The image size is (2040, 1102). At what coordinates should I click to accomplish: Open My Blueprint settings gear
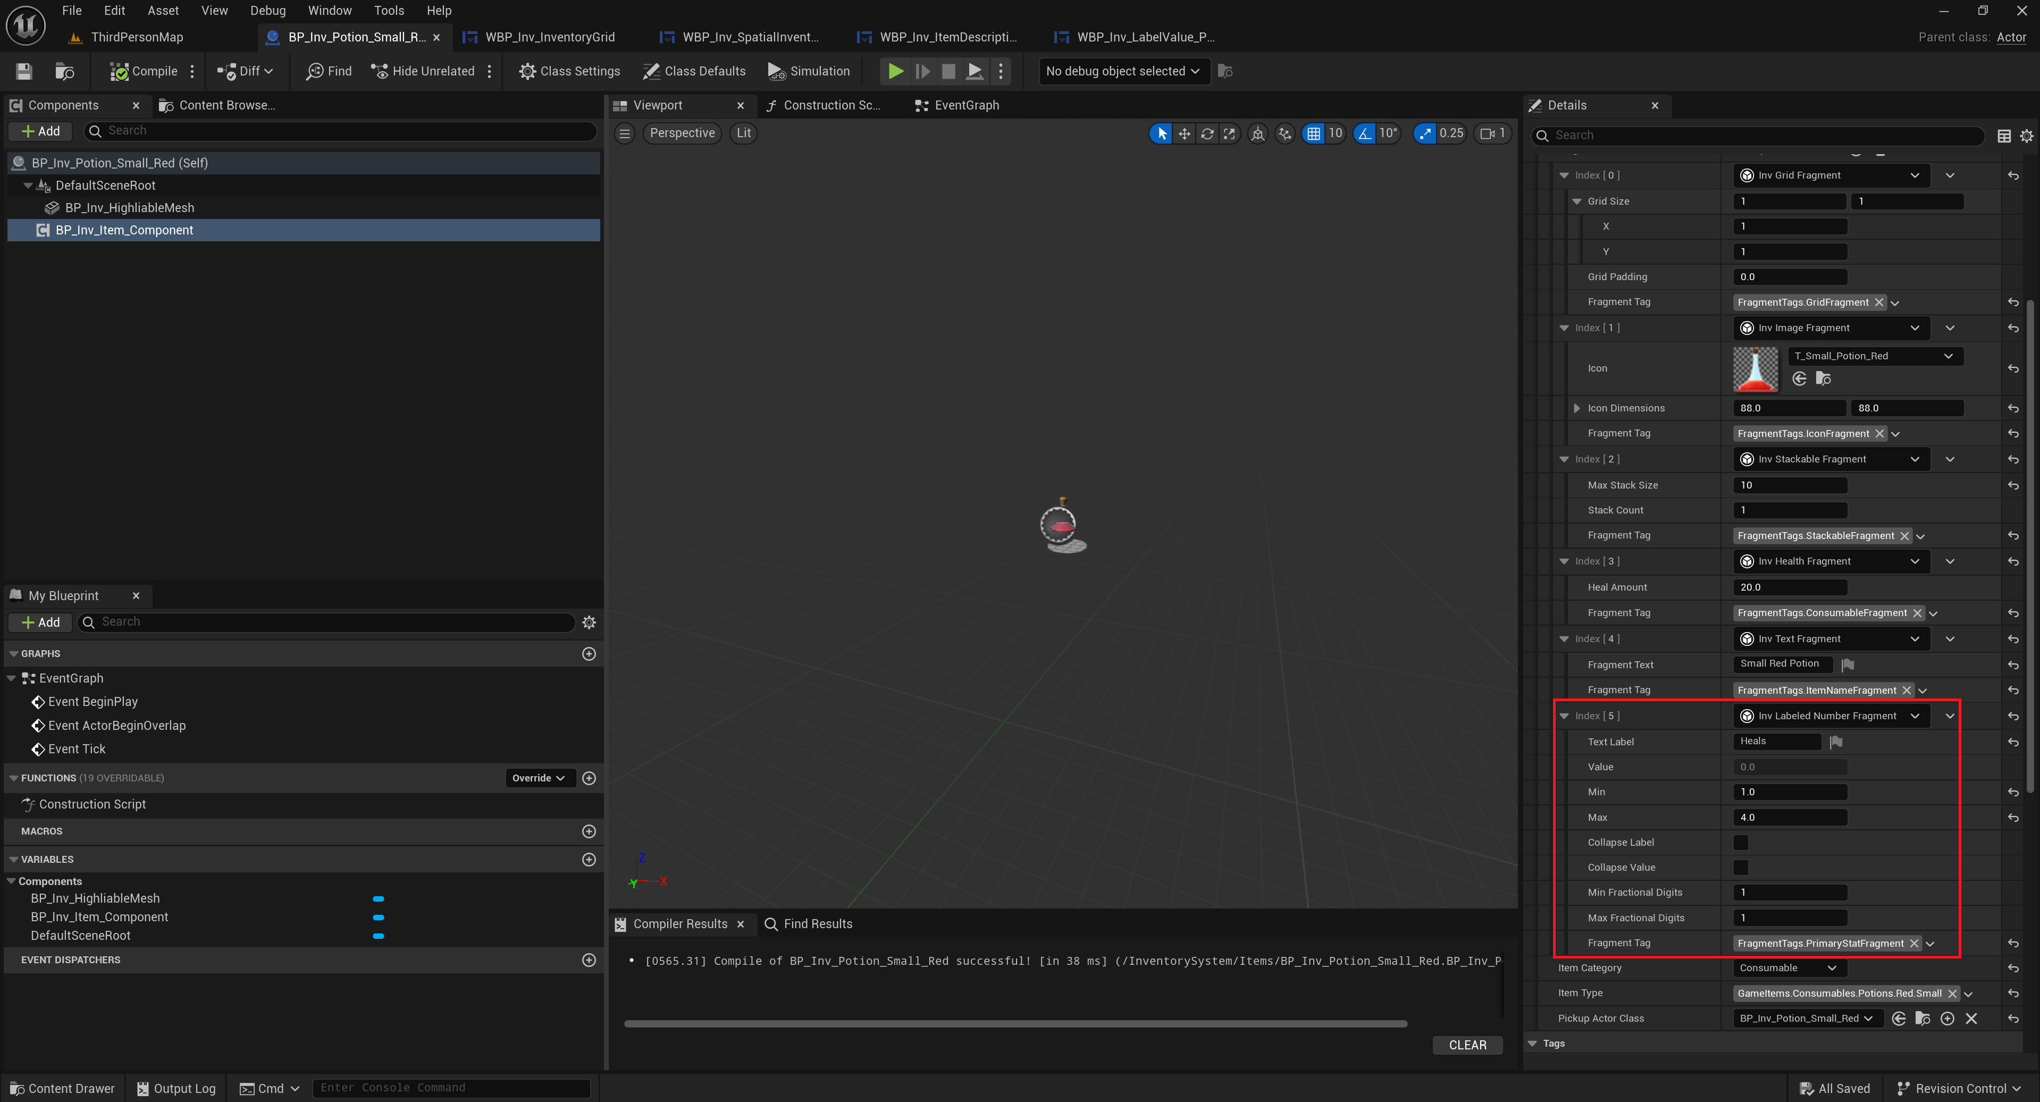pyautogui.click(x=589, y=622)
